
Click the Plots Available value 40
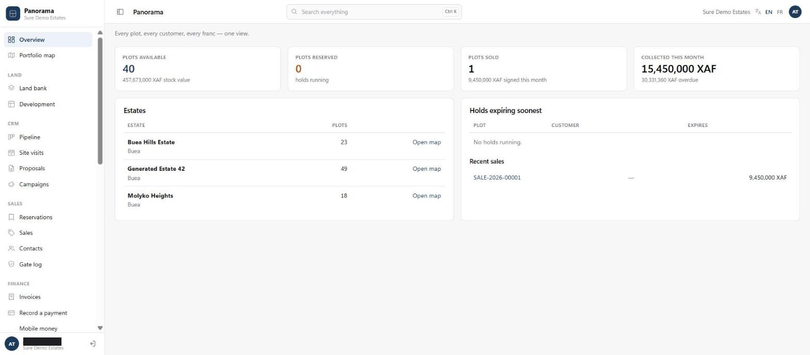(129, 69)
